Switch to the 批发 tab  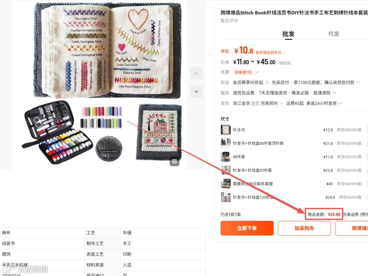point(288,34)
